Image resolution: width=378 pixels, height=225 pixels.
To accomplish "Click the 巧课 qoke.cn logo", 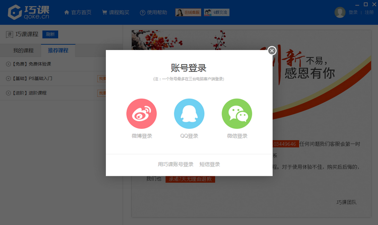I will pyautogui.click(x=28, y=12).
